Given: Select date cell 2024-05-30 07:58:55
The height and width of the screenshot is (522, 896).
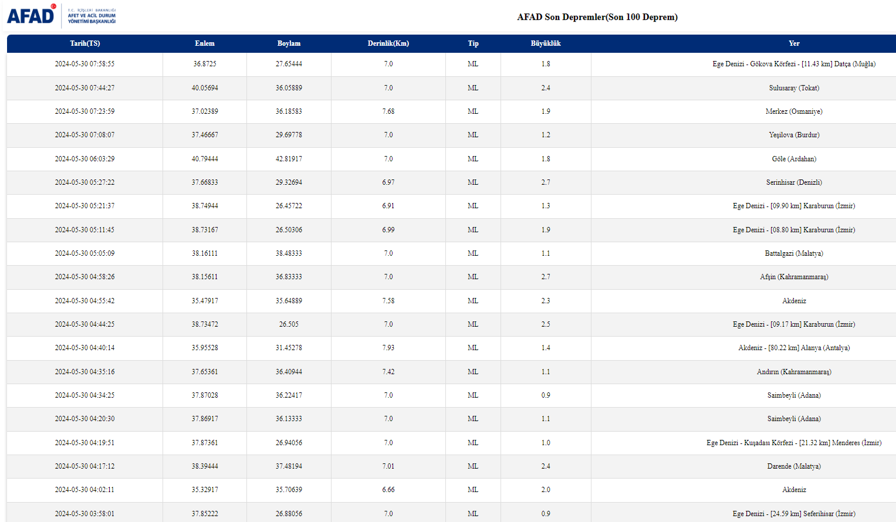Looking at the screenshot, I should [x=85, y=64].
